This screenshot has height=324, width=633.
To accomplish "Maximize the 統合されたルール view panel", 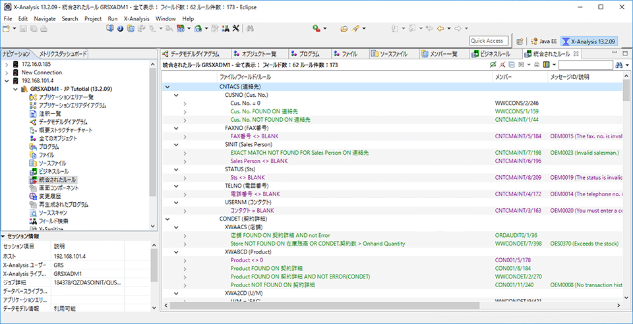I will click(x=625, y=53).
